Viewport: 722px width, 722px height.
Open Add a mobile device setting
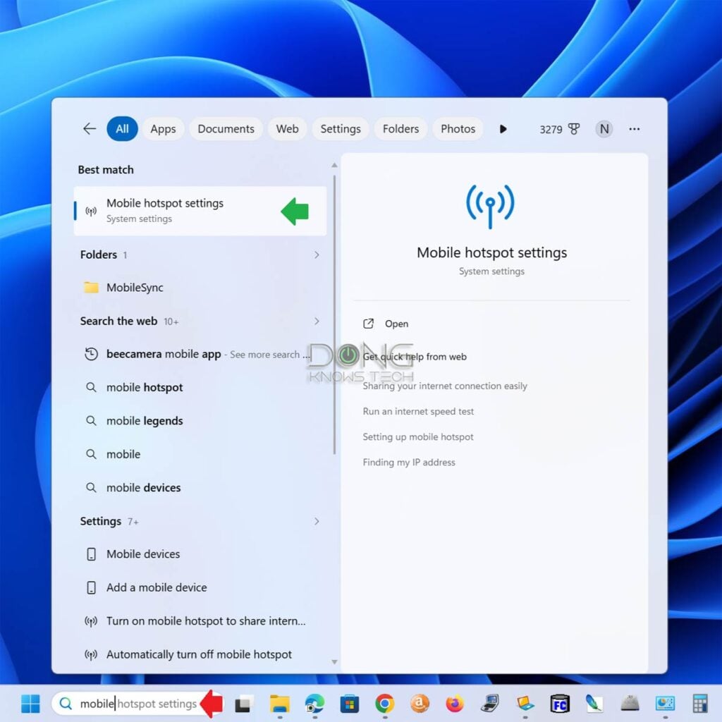(x=200, y=587)
